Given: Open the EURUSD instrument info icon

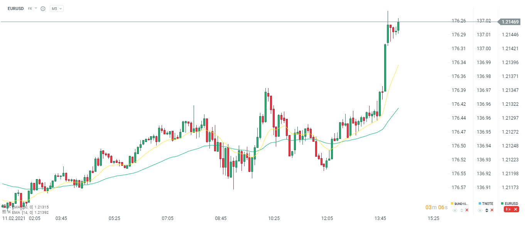Looking at the screenshot, I should pos(43,8).
